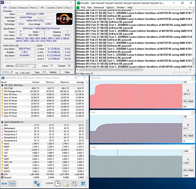Image resolution: width=196 pixels, height=189 pixels.
Task: Click Prime95 horizontal scrollbar thumb
Action: click(111, 70)
